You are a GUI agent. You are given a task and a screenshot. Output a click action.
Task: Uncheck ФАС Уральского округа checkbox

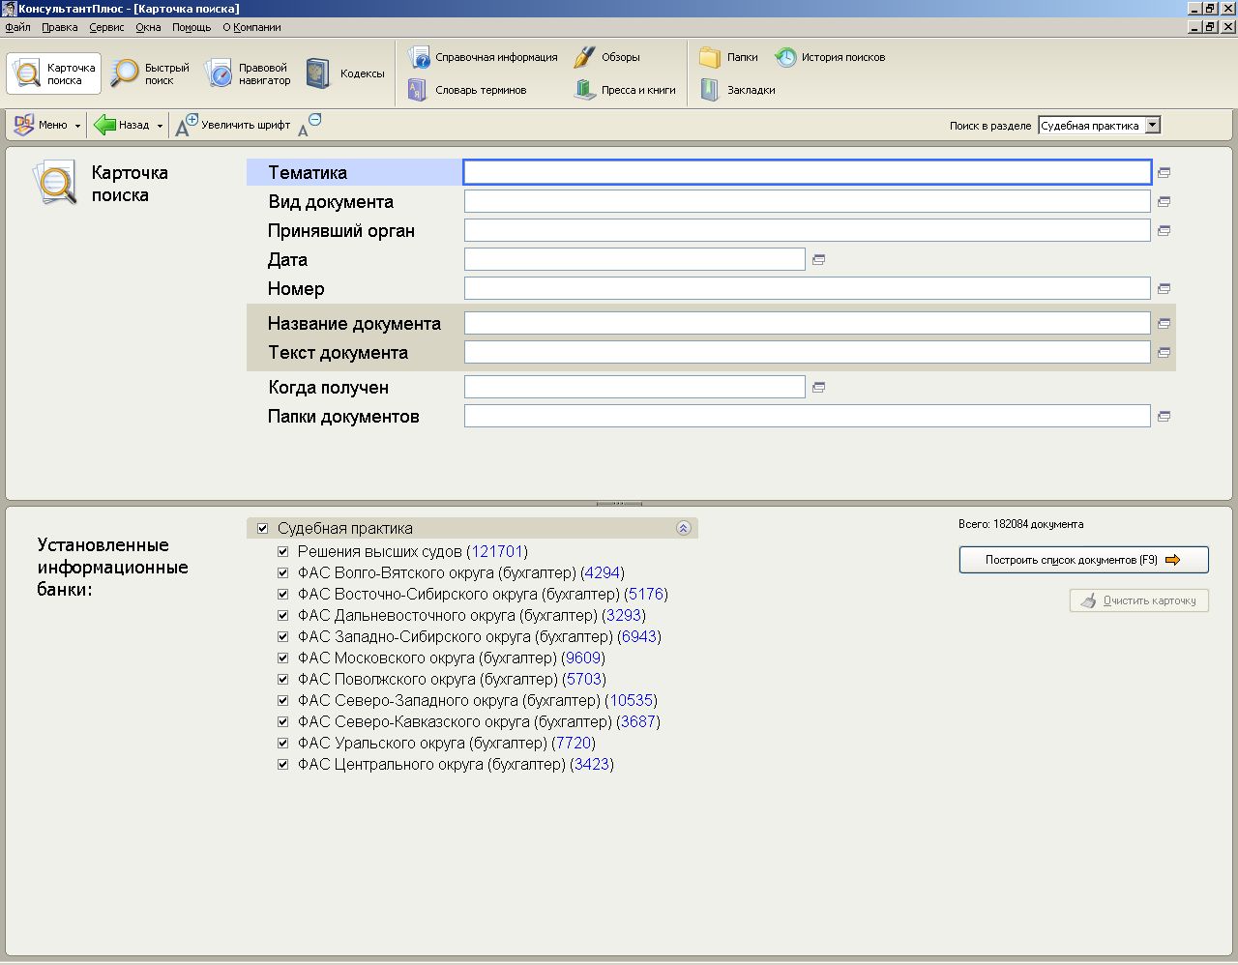click(282, 744)
